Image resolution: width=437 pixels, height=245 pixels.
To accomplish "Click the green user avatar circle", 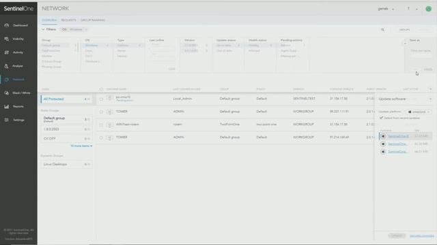I will click(x=428, y=9).
